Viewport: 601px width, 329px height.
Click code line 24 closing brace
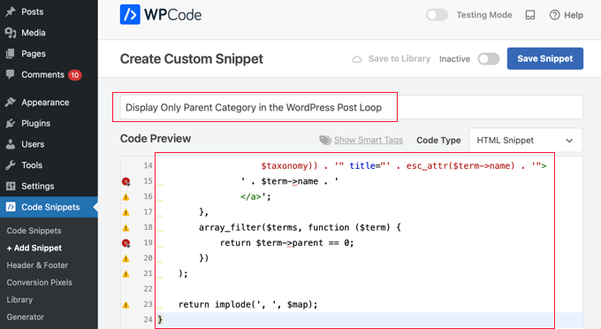pos(160,319)
